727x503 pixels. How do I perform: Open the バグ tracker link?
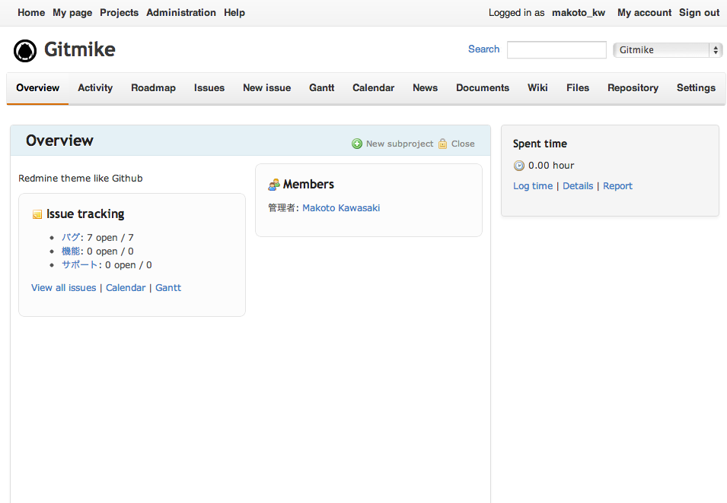coord(71,237)
